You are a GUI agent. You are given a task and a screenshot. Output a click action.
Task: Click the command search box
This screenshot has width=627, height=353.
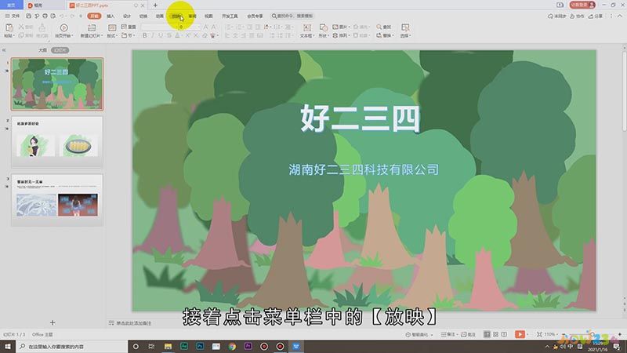[x=292, y=16]
